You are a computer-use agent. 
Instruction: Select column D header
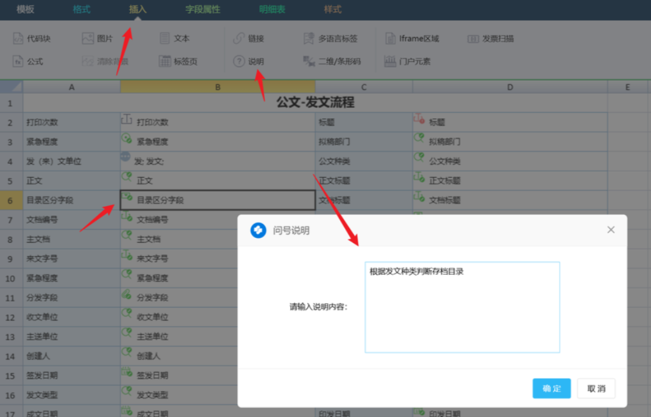tap(510, 87)
